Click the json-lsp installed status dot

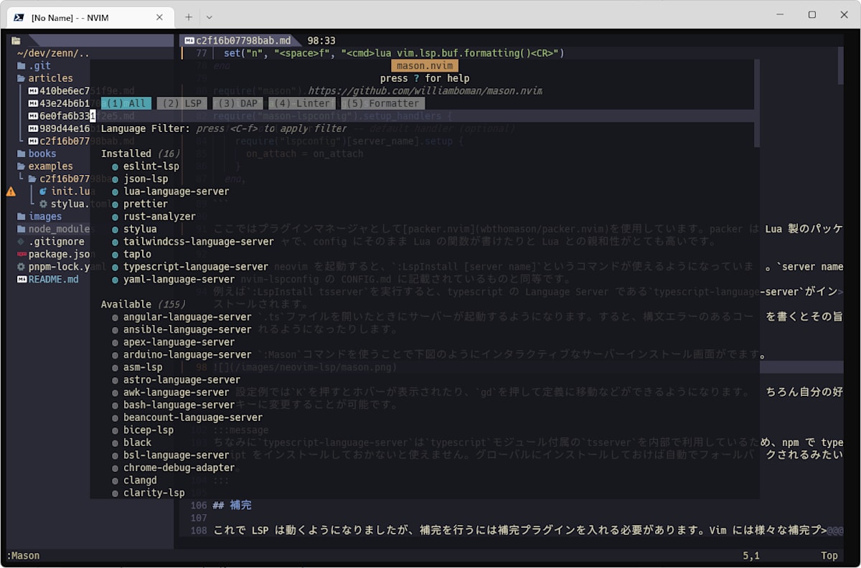(x=116, y=179)
